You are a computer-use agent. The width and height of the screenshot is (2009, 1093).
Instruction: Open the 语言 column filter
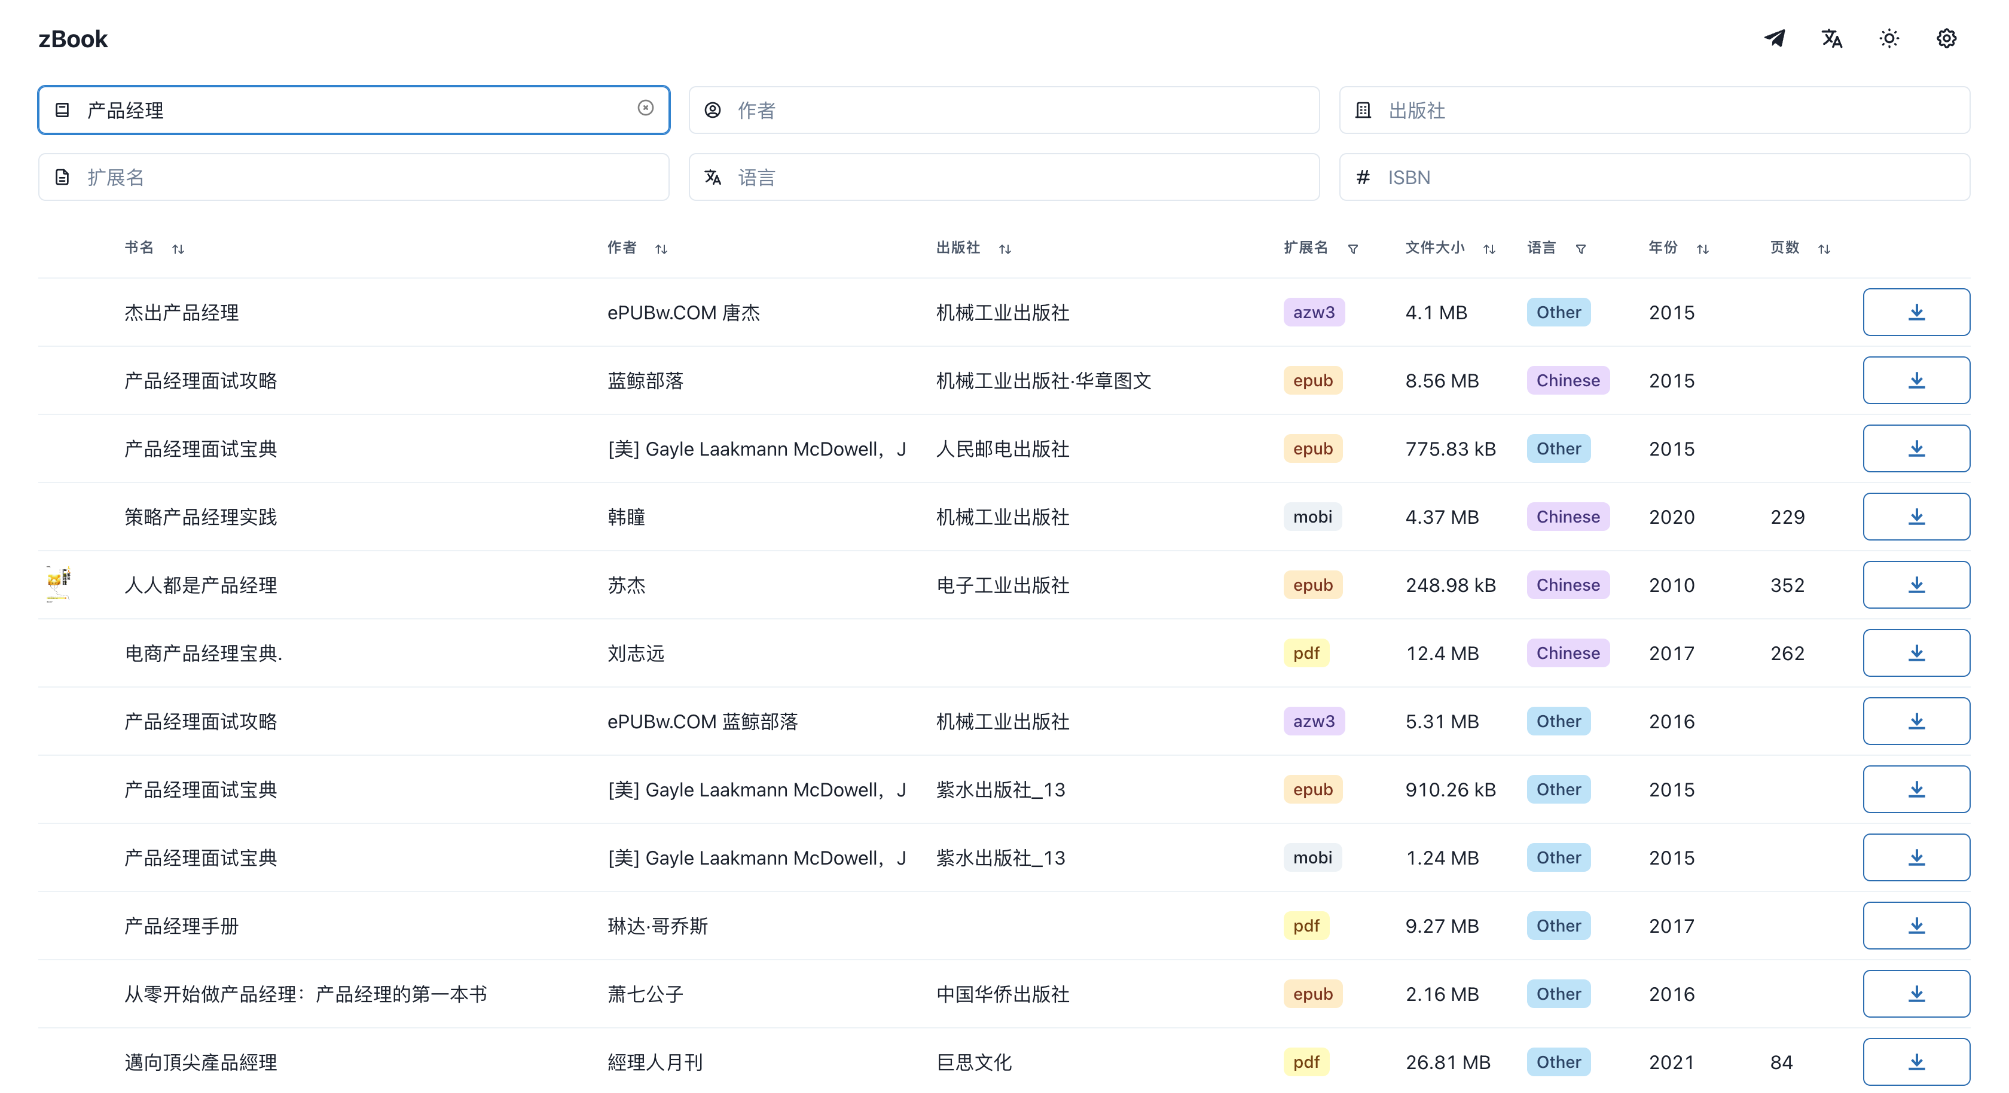(1581, 249)
